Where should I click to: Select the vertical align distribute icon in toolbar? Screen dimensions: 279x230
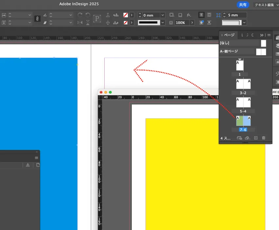[x=107, y=15]
